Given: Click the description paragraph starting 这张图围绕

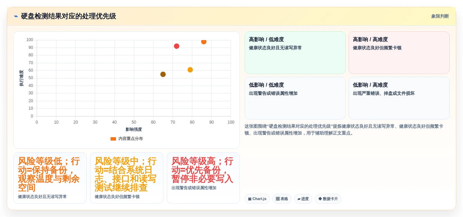Looking at the screenshot, I should coord(344,130).
